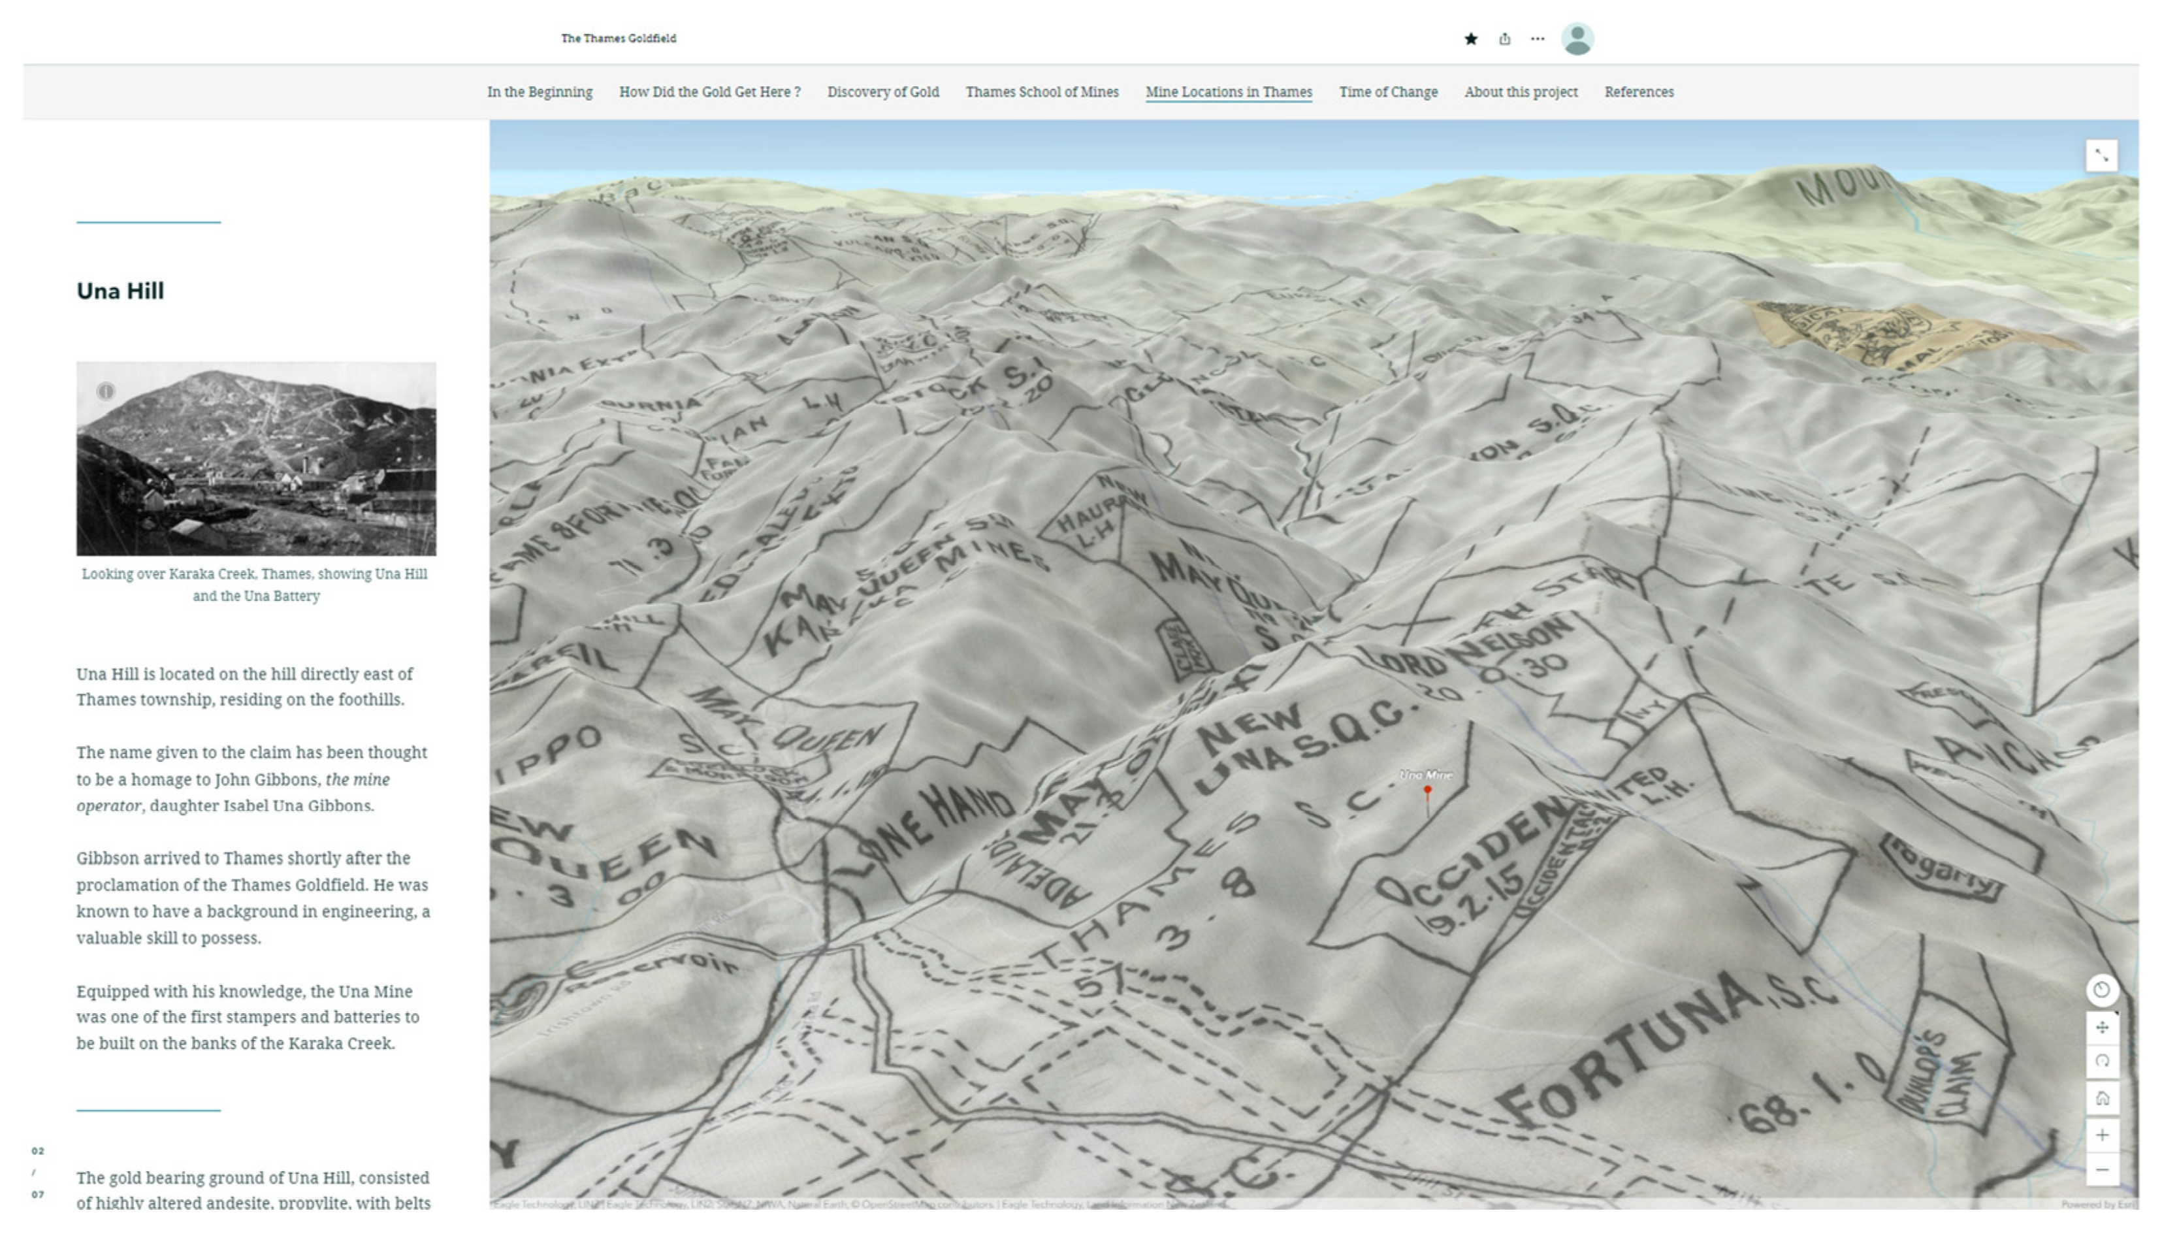Activate the rotate mode tool
Image resolution: width=2162 pixels, height=1234 pixels.
[x=2101, y=1062]
